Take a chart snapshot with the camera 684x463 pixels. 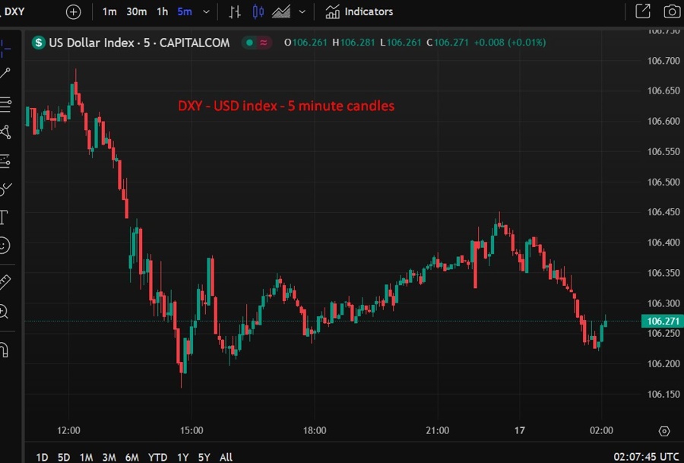(x=670, y=11)
